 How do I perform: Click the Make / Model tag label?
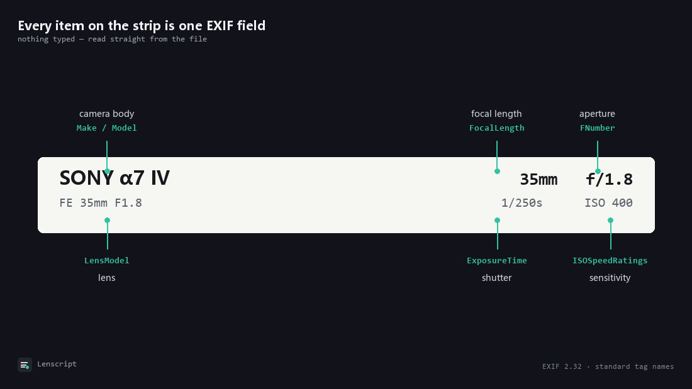(107, 128)
